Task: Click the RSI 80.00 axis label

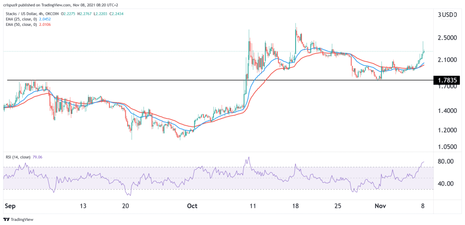Action: coord(446,161)
